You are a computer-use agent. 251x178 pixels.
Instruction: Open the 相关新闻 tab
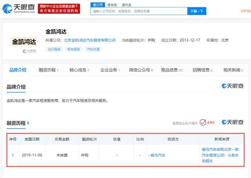233,70
